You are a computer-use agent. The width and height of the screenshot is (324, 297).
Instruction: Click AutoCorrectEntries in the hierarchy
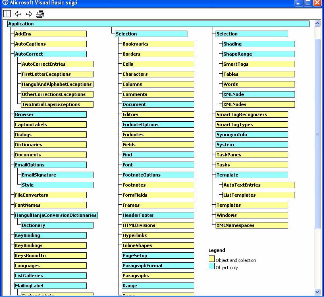[57, 64]
